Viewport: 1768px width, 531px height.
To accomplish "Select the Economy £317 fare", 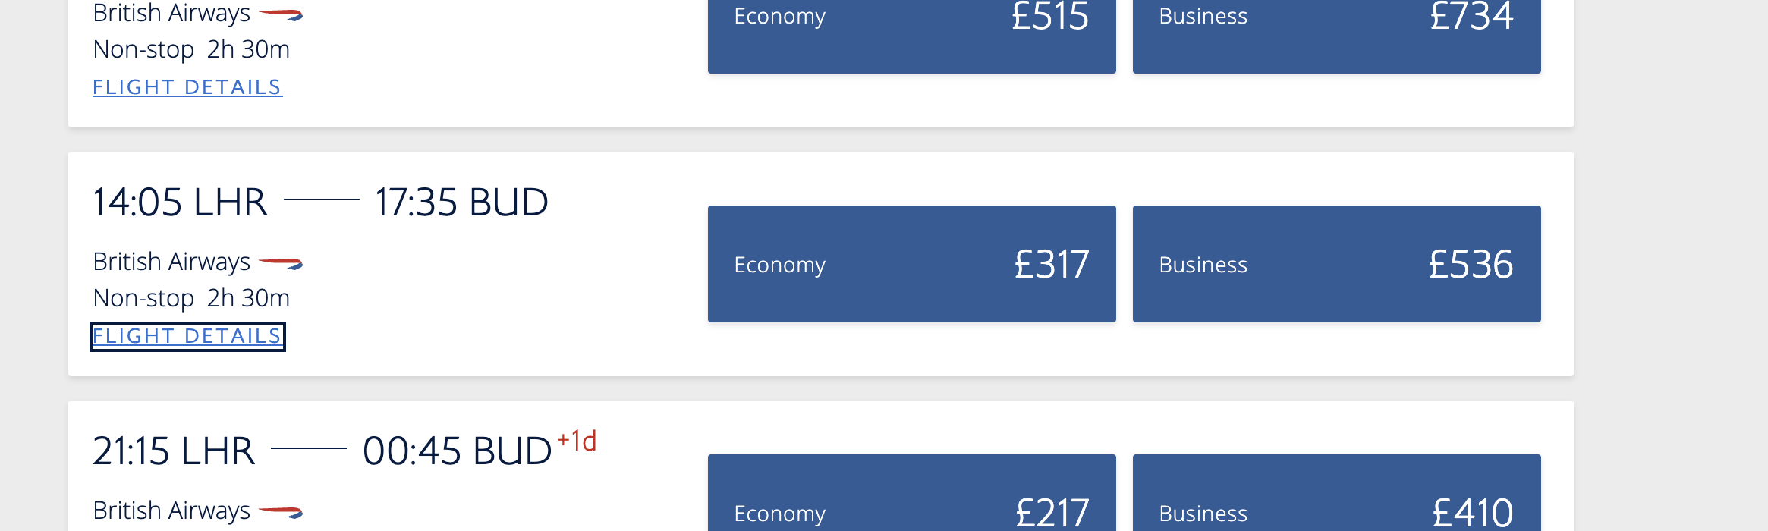I will 911,264.
